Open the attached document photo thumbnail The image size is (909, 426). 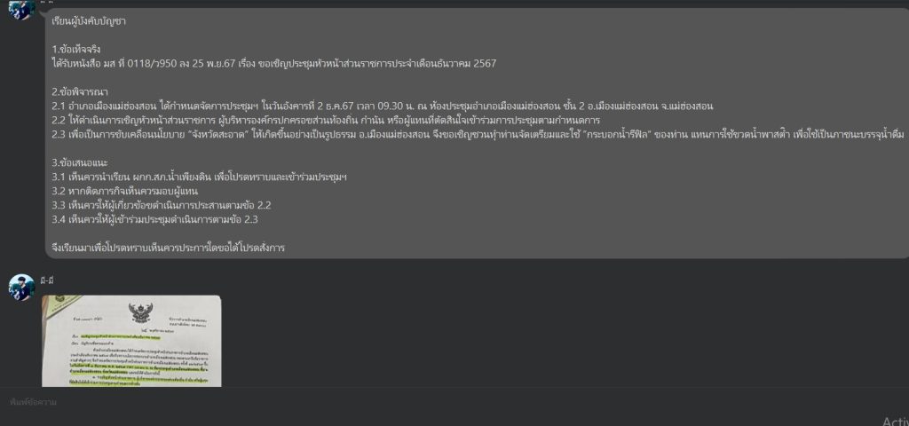click(131, 341)
